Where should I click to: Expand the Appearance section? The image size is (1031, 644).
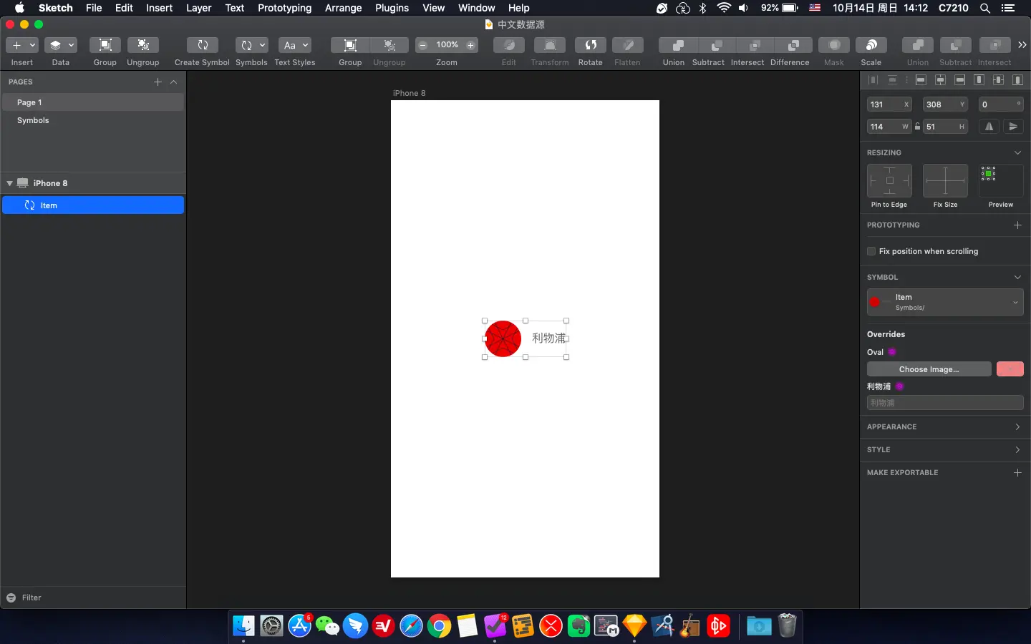click(x=1017, y=426)
